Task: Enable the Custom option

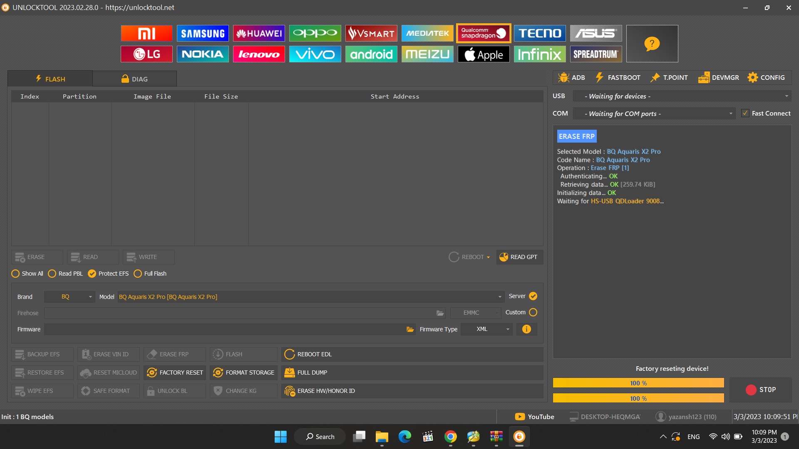Action: pyautogui.click(x=533, y=312)
